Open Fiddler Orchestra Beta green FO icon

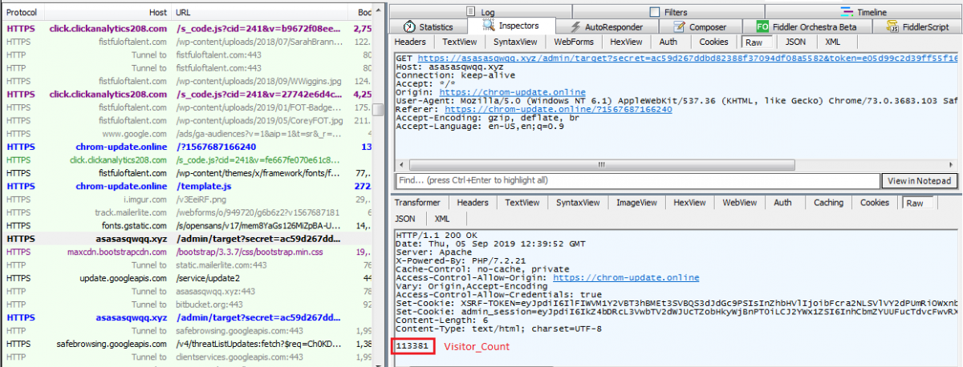click(762, 26)
